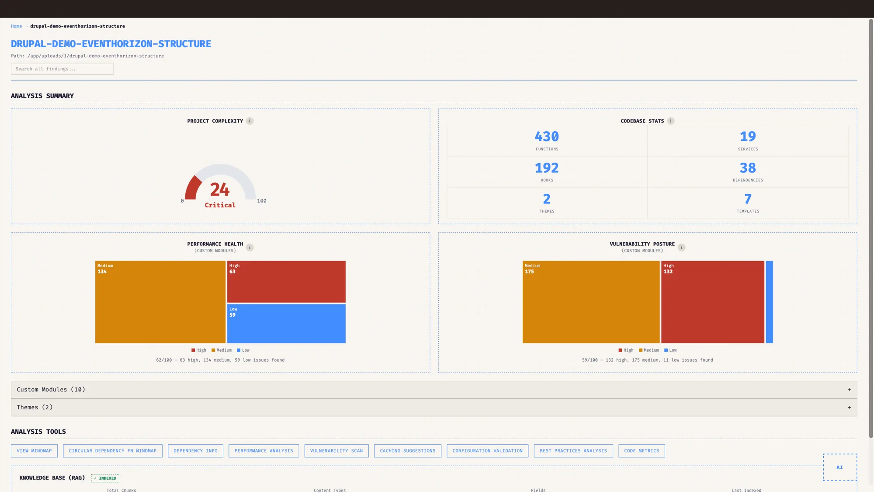This screenshot has width=874, height=492.
Task: Focus the Search all findings field
Action: pos(62,69)
